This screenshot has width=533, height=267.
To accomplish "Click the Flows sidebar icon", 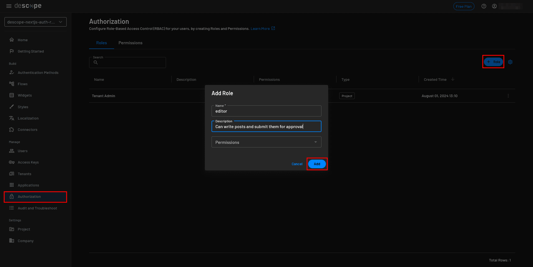I will [x=12, y=84].
